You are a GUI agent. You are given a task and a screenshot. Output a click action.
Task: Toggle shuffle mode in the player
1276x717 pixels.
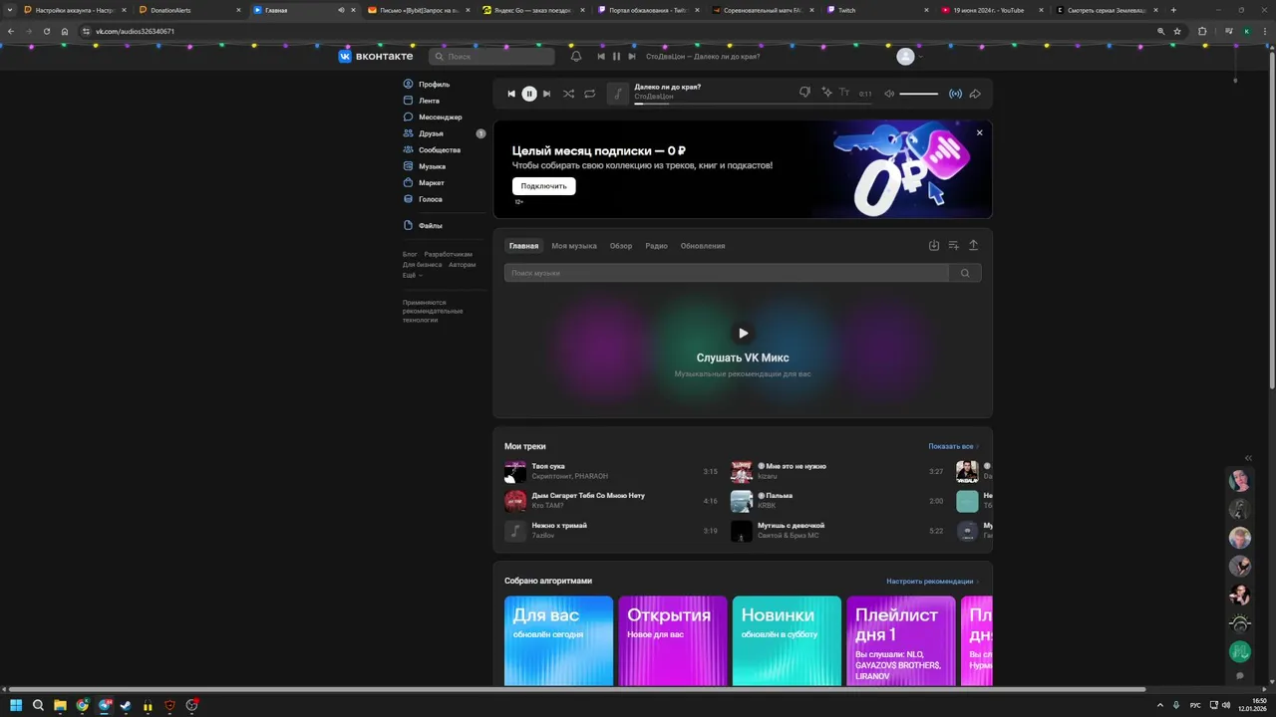click(568, 94)
